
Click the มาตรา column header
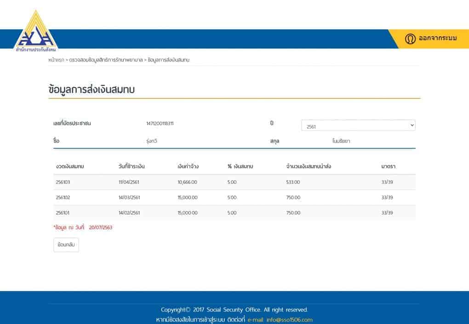[x=388, y=166]
